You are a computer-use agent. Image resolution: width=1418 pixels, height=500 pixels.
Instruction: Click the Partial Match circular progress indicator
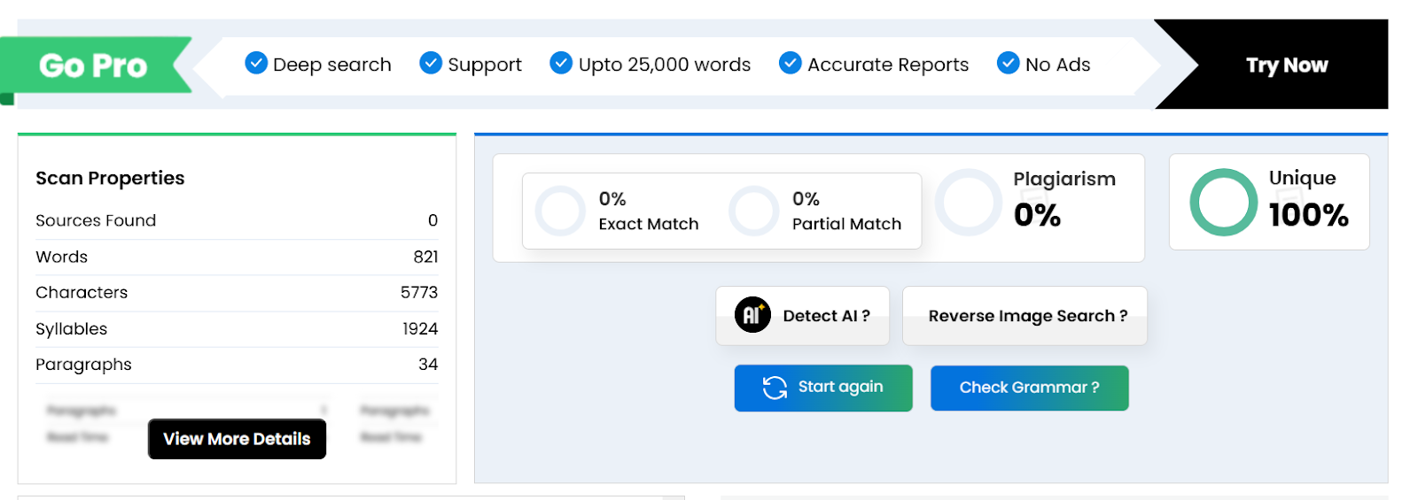[754, 211]
